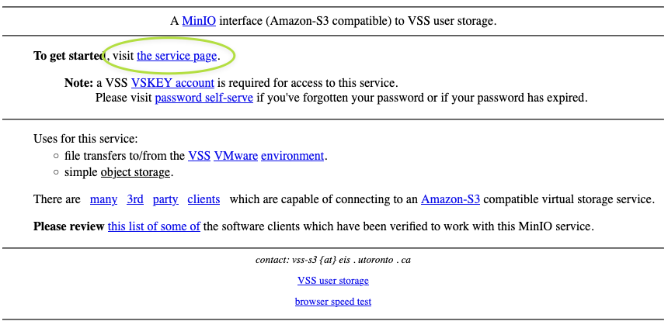Screen dimensions: 668x335
Task: Click the 'Note:' bold label
Action: point(78,82)
